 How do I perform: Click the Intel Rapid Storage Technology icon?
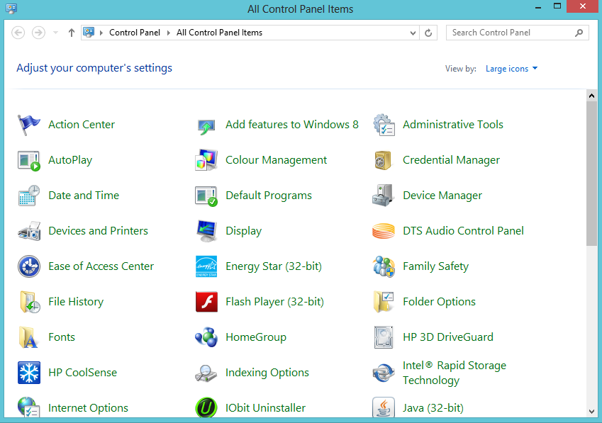[x=384, y=373]
